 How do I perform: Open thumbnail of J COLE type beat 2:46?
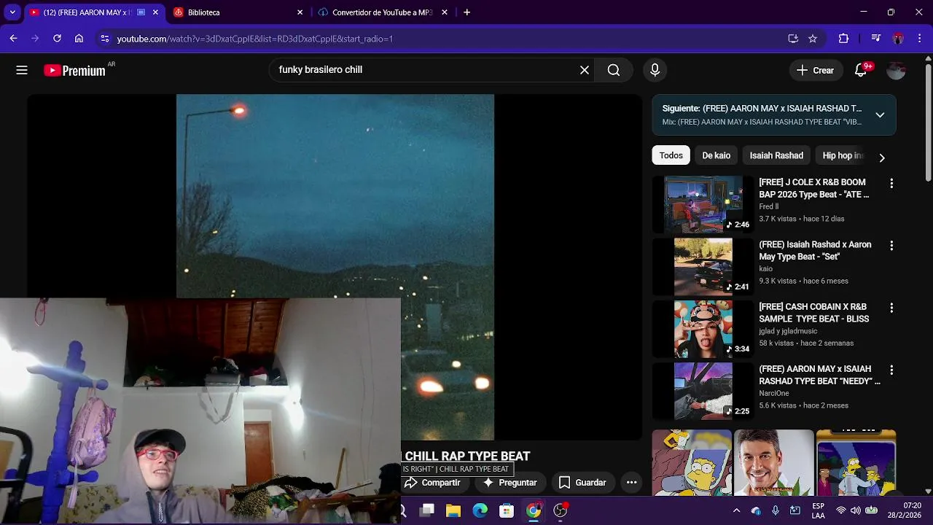point(703,204)
